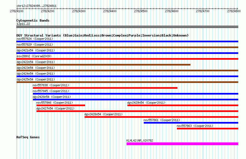The width and height of the screenshot is (246, 159).
Task: Select the dgv2422n54 (Cooper2011) label
Action: pos(36,62)
